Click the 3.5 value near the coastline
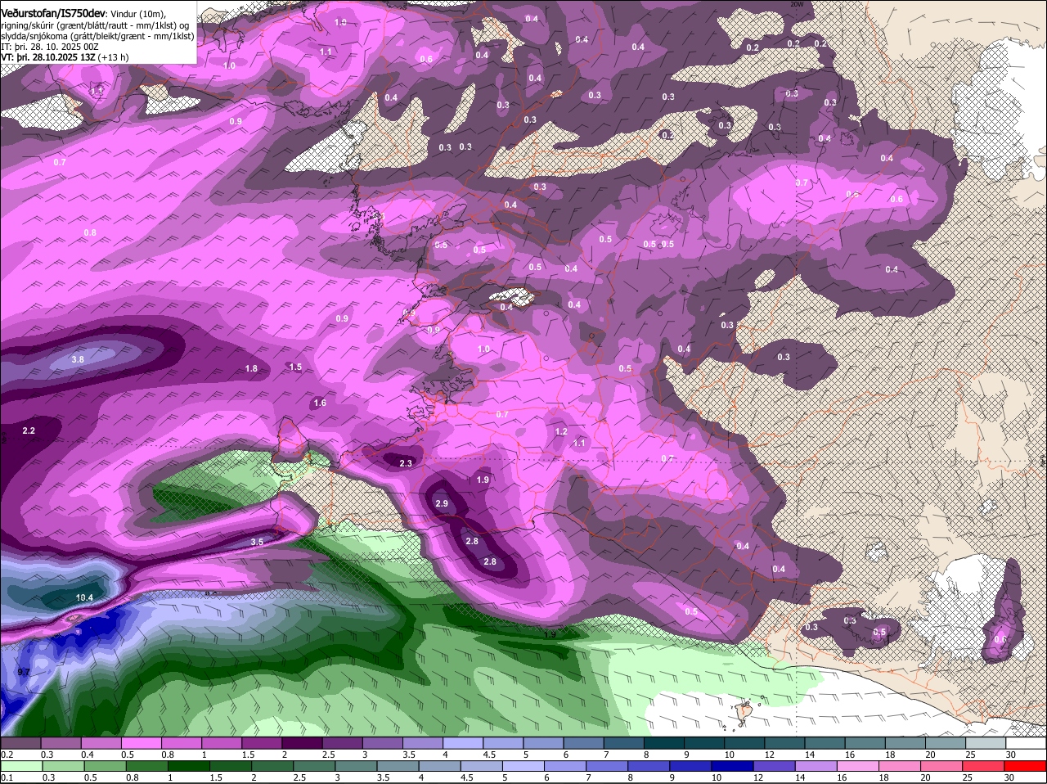This screenshot has height=784, width=1047. 257,542
